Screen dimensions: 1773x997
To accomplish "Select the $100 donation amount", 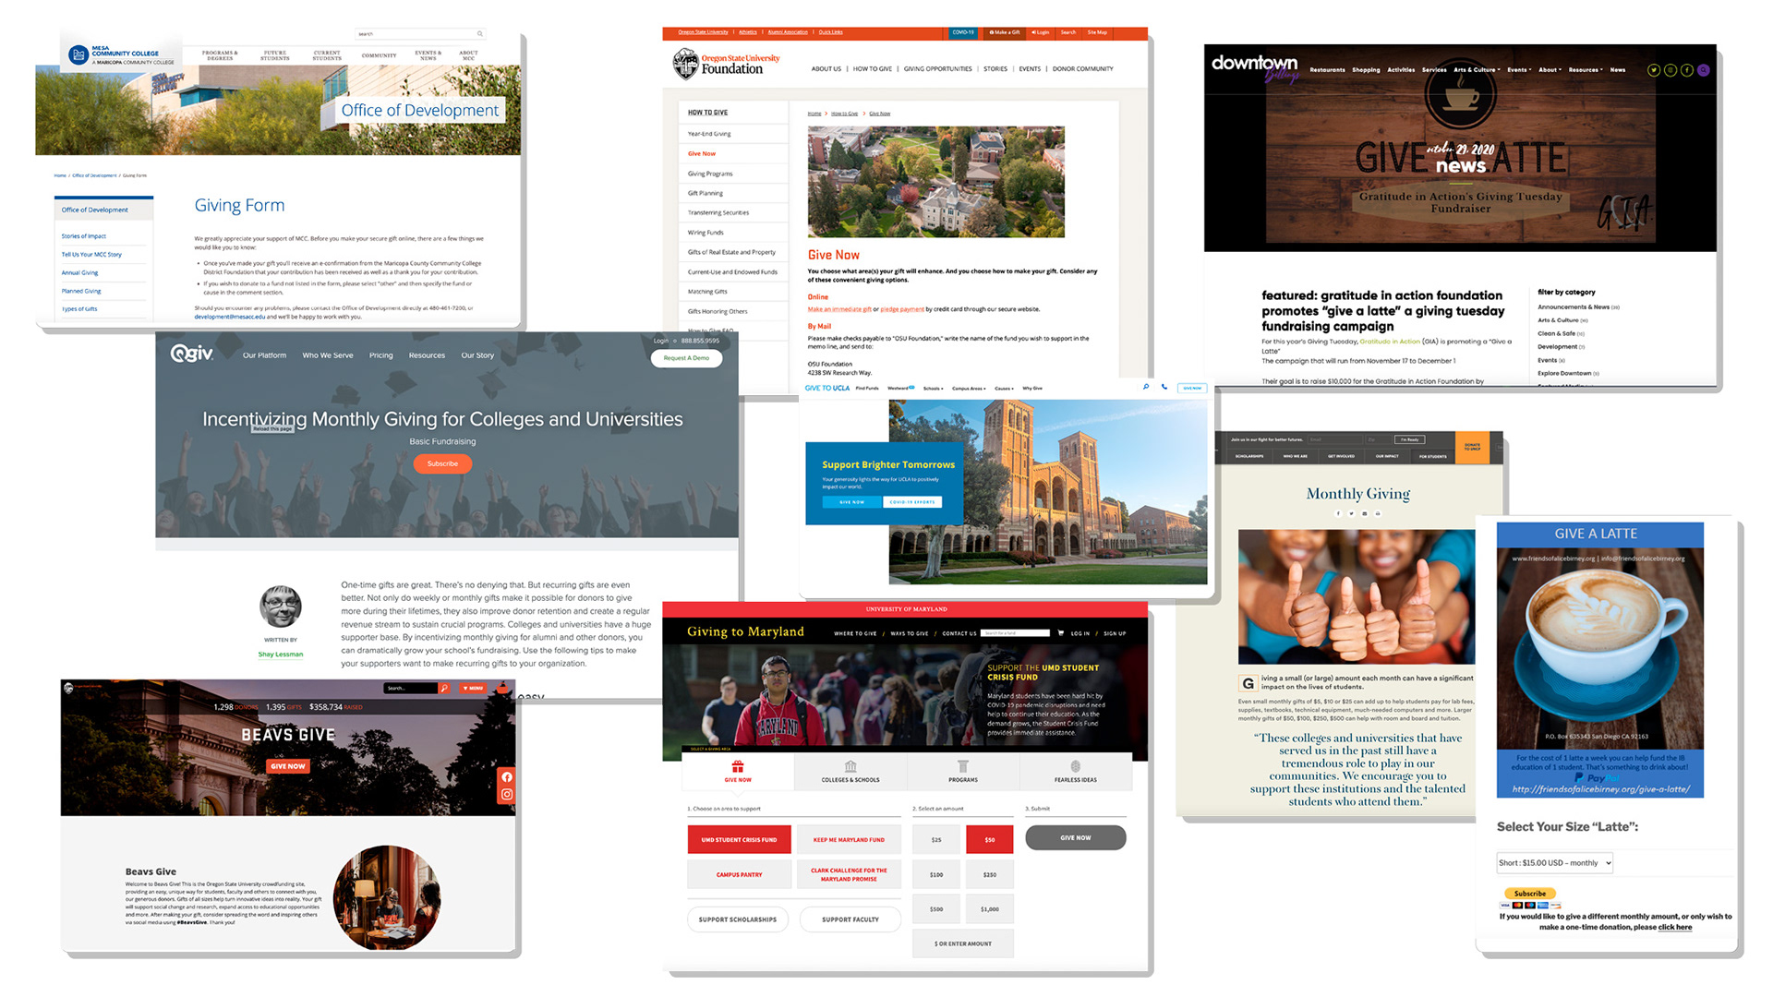I will coord(936,874).
